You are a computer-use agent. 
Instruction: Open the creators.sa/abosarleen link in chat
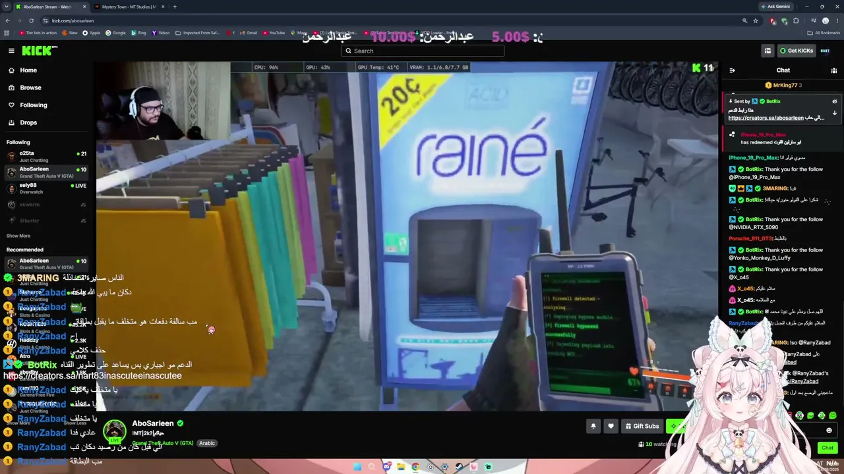pyautogui.click(x=766, y=118)
